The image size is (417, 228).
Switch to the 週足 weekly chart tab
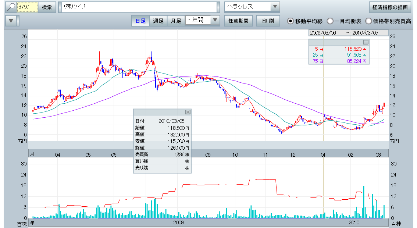click(158, 21)
